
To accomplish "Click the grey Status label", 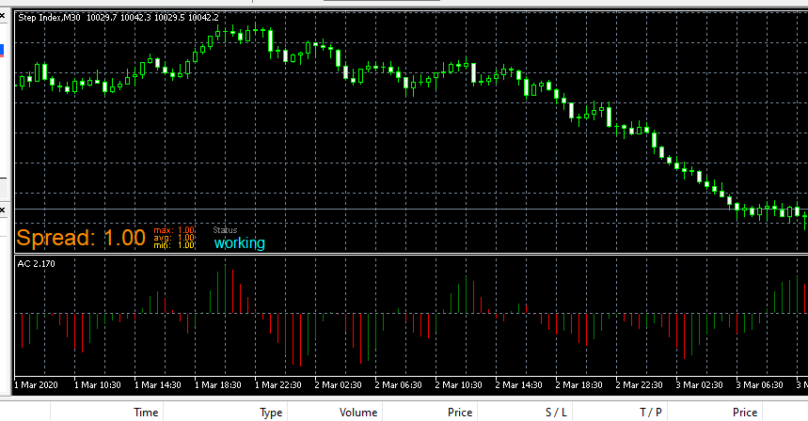I will [225, 230].
